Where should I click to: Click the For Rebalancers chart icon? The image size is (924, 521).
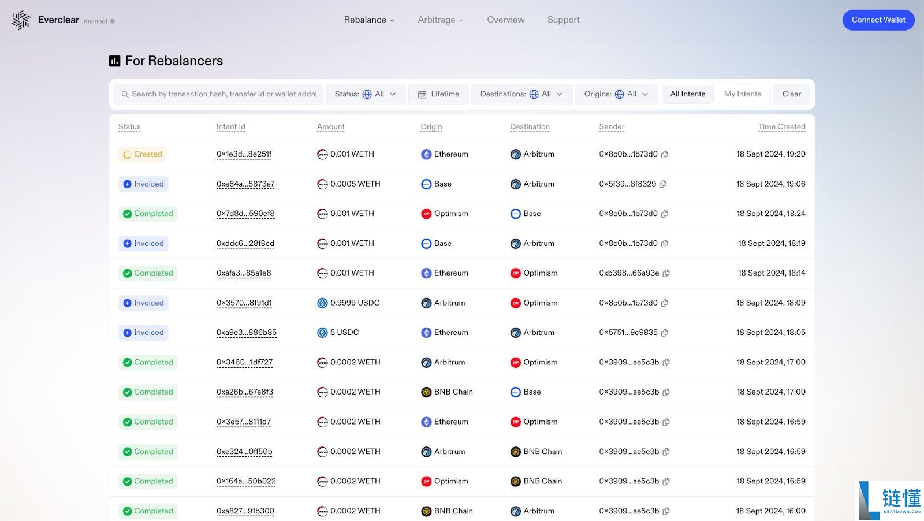pos(115,61)
